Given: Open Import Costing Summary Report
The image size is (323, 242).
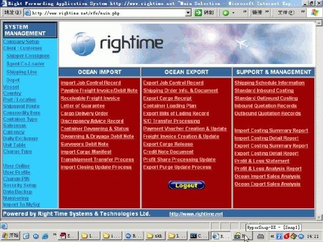Looking at the screenshot, I should [x=271, y=131].
